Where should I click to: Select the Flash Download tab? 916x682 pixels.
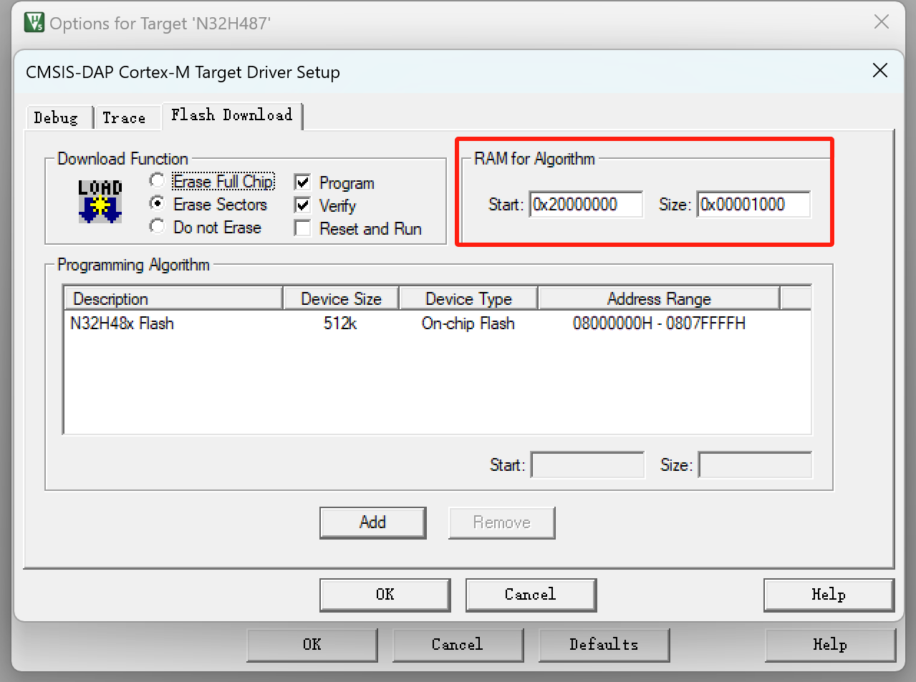click(x=232, y=115)
